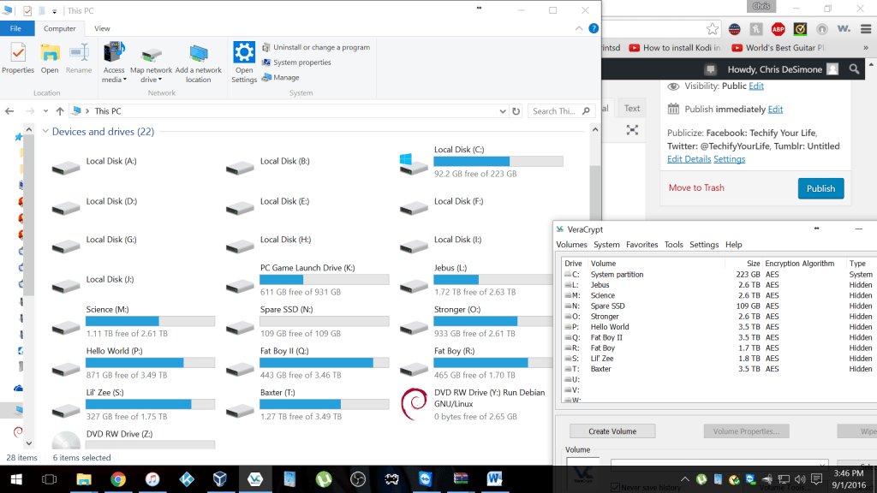Select the Science (M:) drive
The image size is (877, 493).
[x=133, y=321]
